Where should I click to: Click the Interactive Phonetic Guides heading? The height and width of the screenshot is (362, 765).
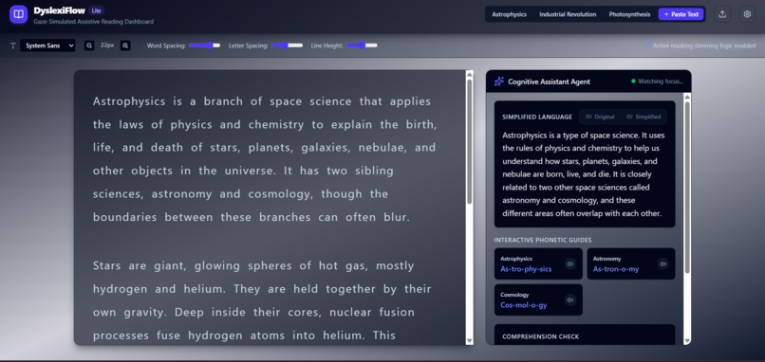pyautogui.click(x=543, y=240)
